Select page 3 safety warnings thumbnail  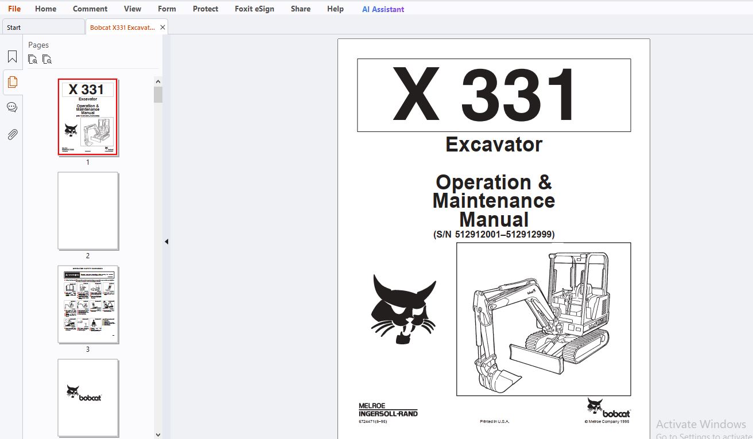coord(88,304)
